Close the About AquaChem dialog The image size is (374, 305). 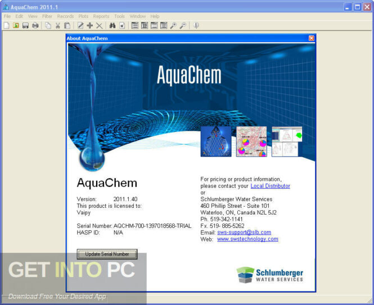[311, 38]
